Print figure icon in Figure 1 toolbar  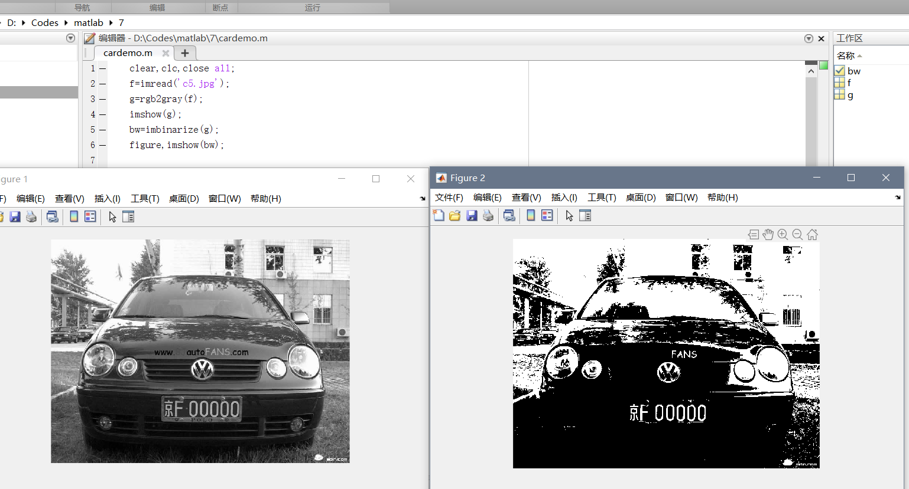[31, 216]
